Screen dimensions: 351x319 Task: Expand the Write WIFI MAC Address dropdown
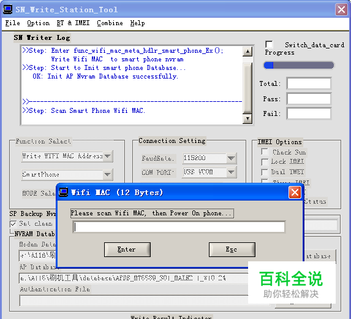click(x=108, y=156)
